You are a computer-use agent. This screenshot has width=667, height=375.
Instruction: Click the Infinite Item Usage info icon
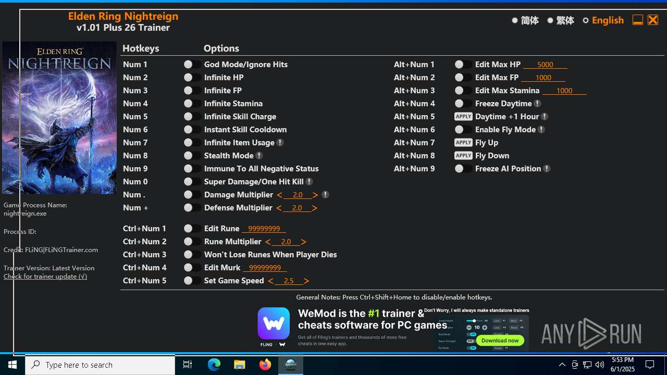click(280, 143)
